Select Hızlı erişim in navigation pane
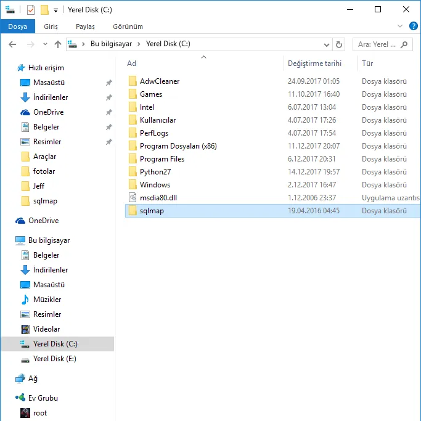The width and height of the screenshot is (421, 421). [46, 68]
